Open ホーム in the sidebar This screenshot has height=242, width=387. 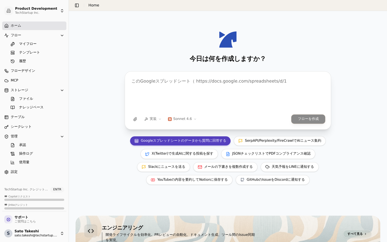coord(34,26)
